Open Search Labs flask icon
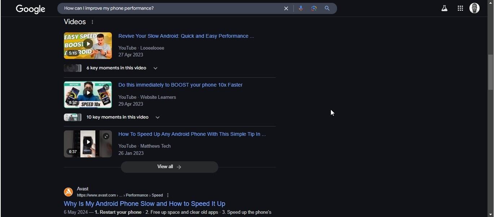494x217 pixels. pos(445,8)
